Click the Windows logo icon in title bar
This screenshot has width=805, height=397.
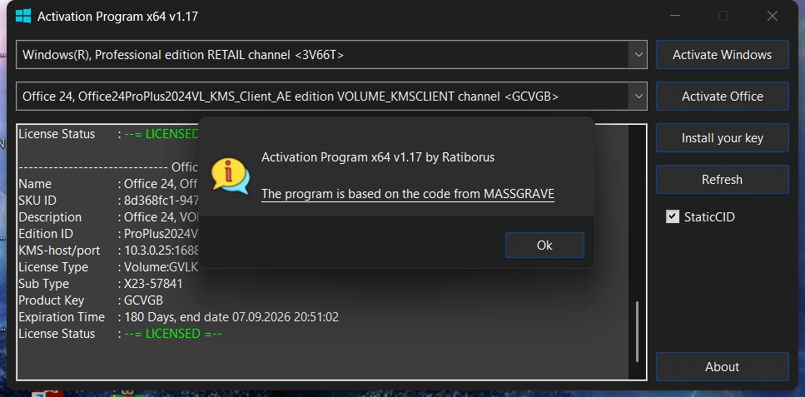tap(23, 17)
